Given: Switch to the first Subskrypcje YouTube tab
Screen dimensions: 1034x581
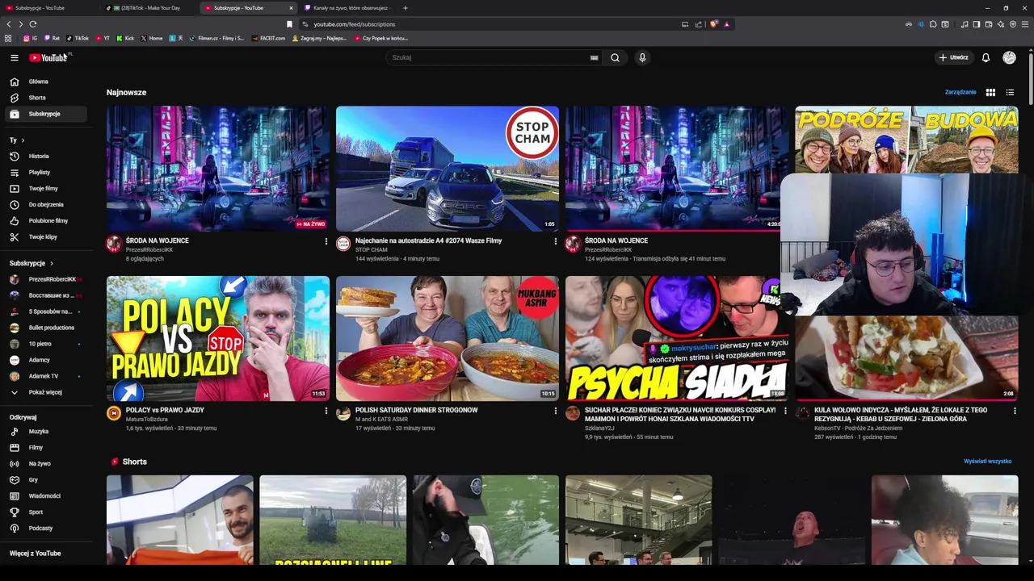Looking at the screenshot, I should point(50,8).
